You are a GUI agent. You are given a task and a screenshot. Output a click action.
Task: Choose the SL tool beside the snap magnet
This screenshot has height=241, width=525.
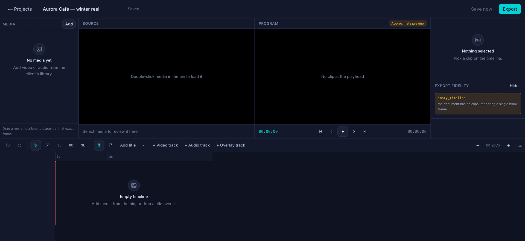pos(83,145)
